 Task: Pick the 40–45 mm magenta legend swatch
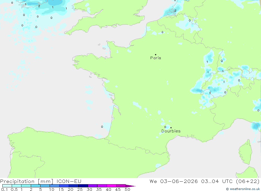pyautogui.click(x=111, y=186)
